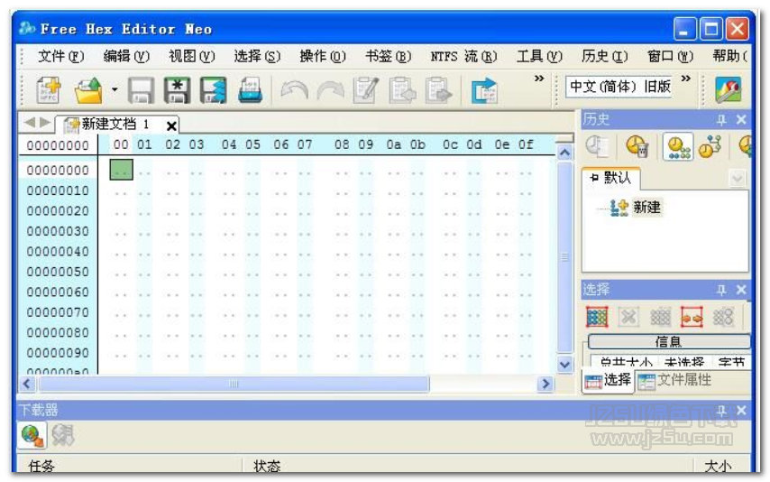Expand the language toolbar overflow chevron
This screenshot has width=770, height=482.
pyautogui.click(x=686, y=79)
